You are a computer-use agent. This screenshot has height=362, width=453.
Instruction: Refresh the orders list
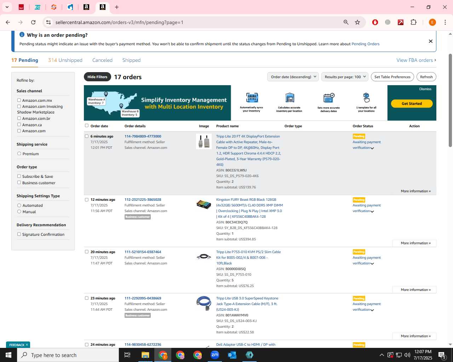click(x=426, y=77)
